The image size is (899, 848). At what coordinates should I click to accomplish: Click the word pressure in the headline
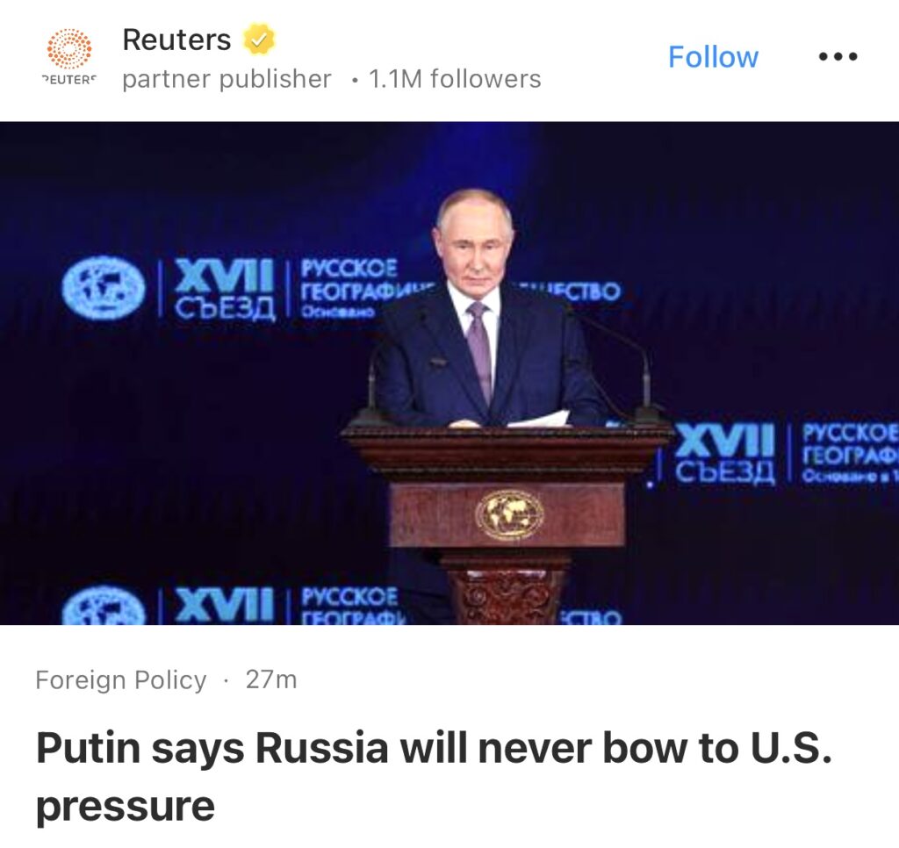pyautogui.click(x=125, y=807)
